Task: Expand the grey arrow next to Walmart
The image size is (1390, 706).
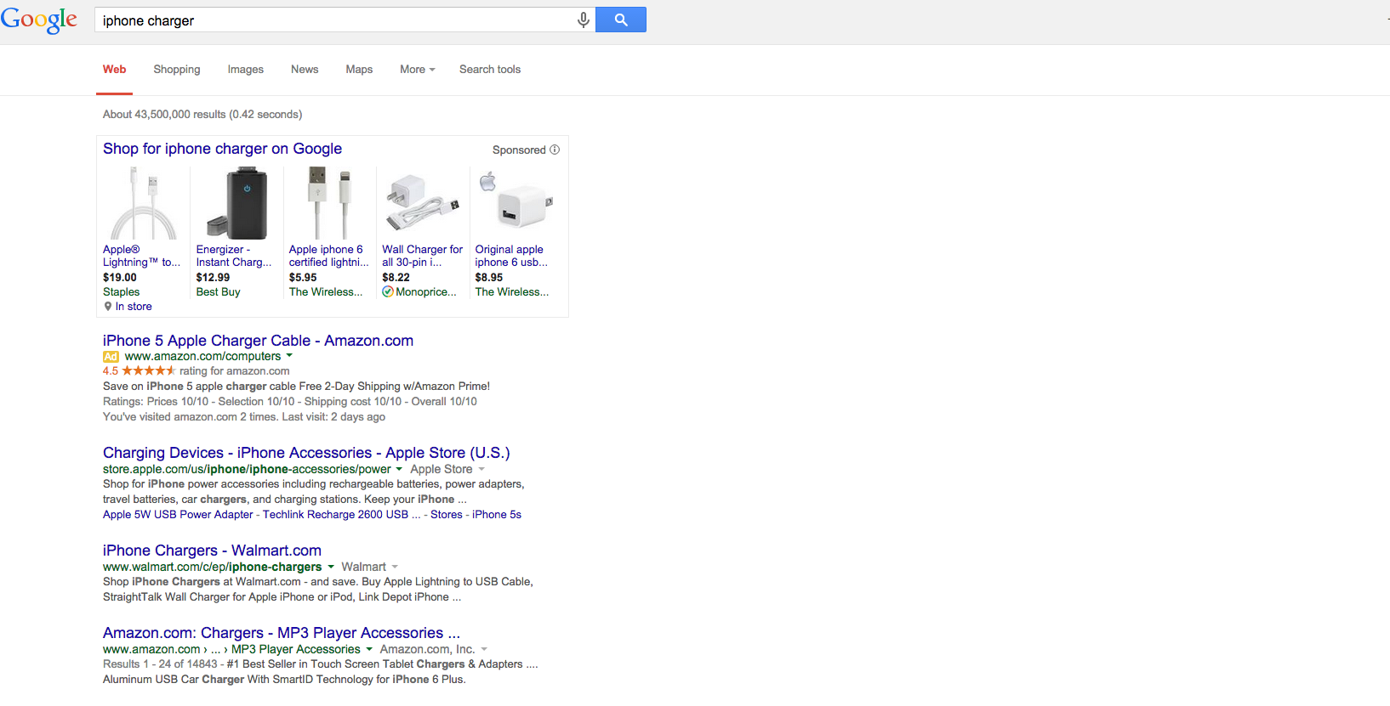Action: [x=395, y=567]
